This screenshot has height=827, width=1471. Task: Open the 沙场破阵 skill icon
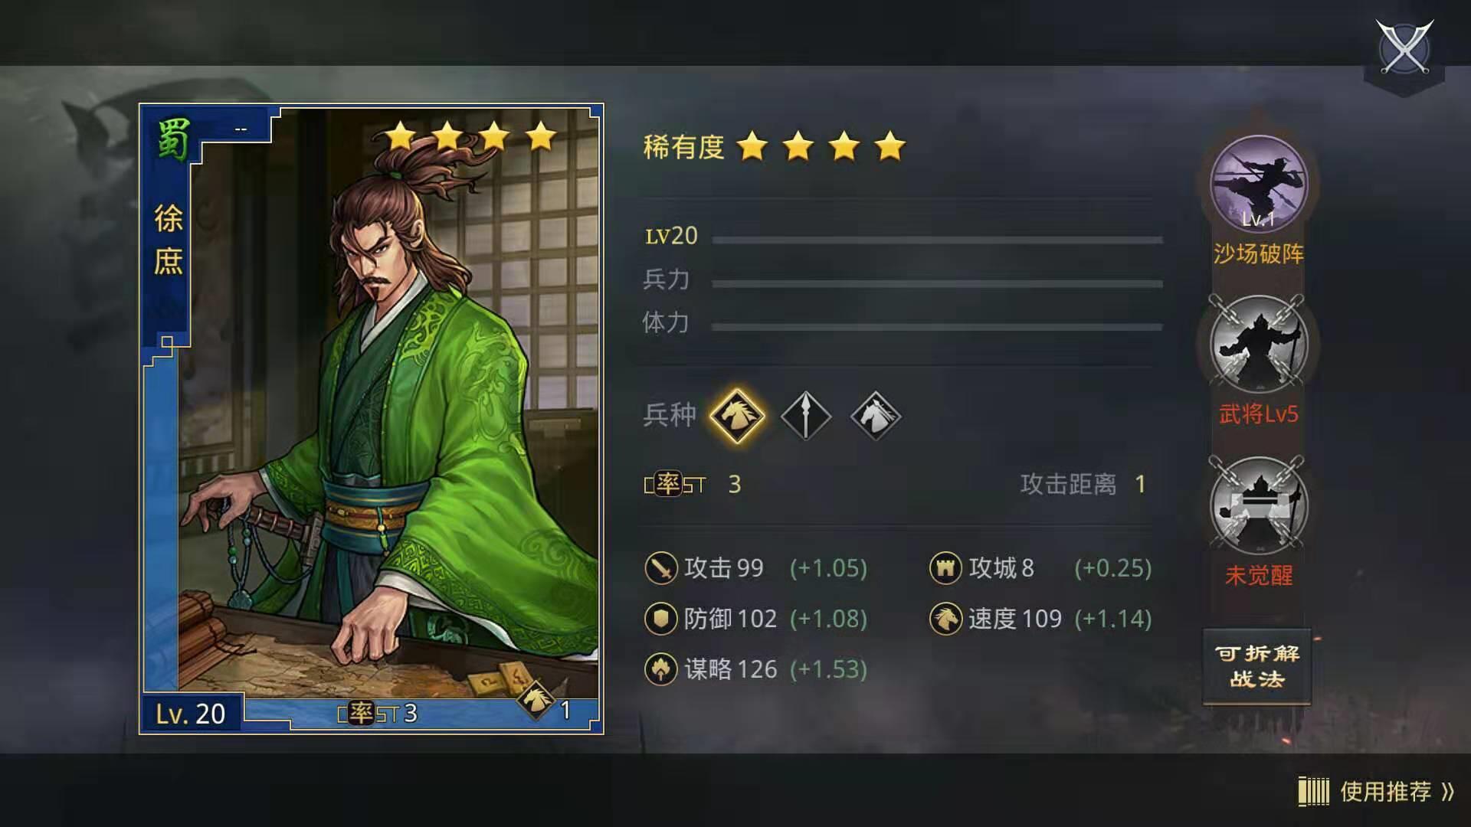(x=1259, y=185)
